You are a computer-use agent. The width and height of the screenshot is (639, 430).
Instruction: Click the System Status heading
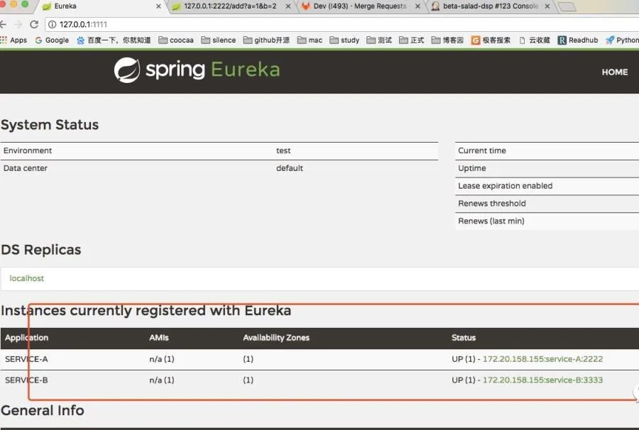[50, 125]
